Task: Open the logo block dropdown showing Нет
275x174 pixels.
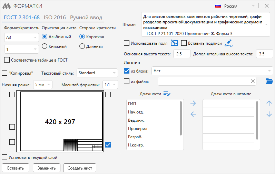Action: 212,71
